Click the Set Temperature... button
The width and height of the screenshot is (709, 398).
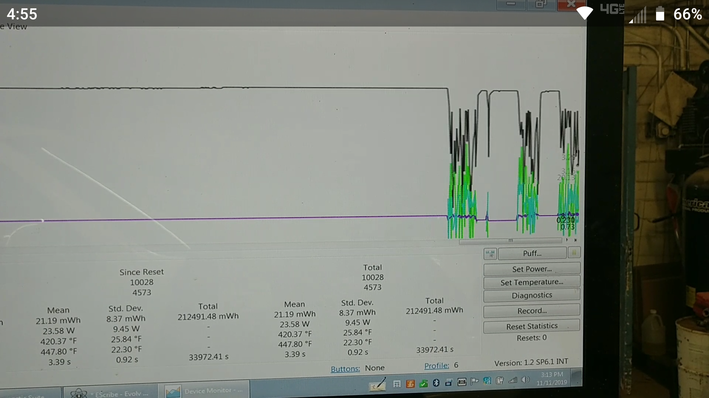tap(531, 282)
